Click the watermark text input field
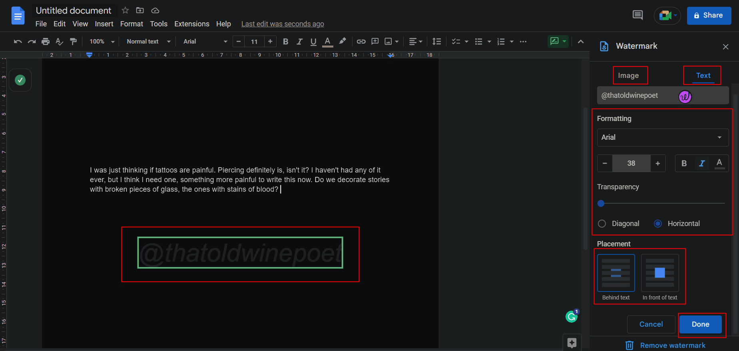The height and width of the screenshot is (351, 739). [663, 95]
